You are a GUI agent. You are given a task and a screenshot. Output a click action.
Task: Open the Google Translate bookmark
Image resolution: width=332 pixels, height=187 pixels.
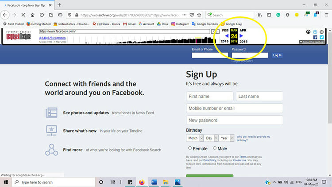pyautogui.click(x=205, y=24)
